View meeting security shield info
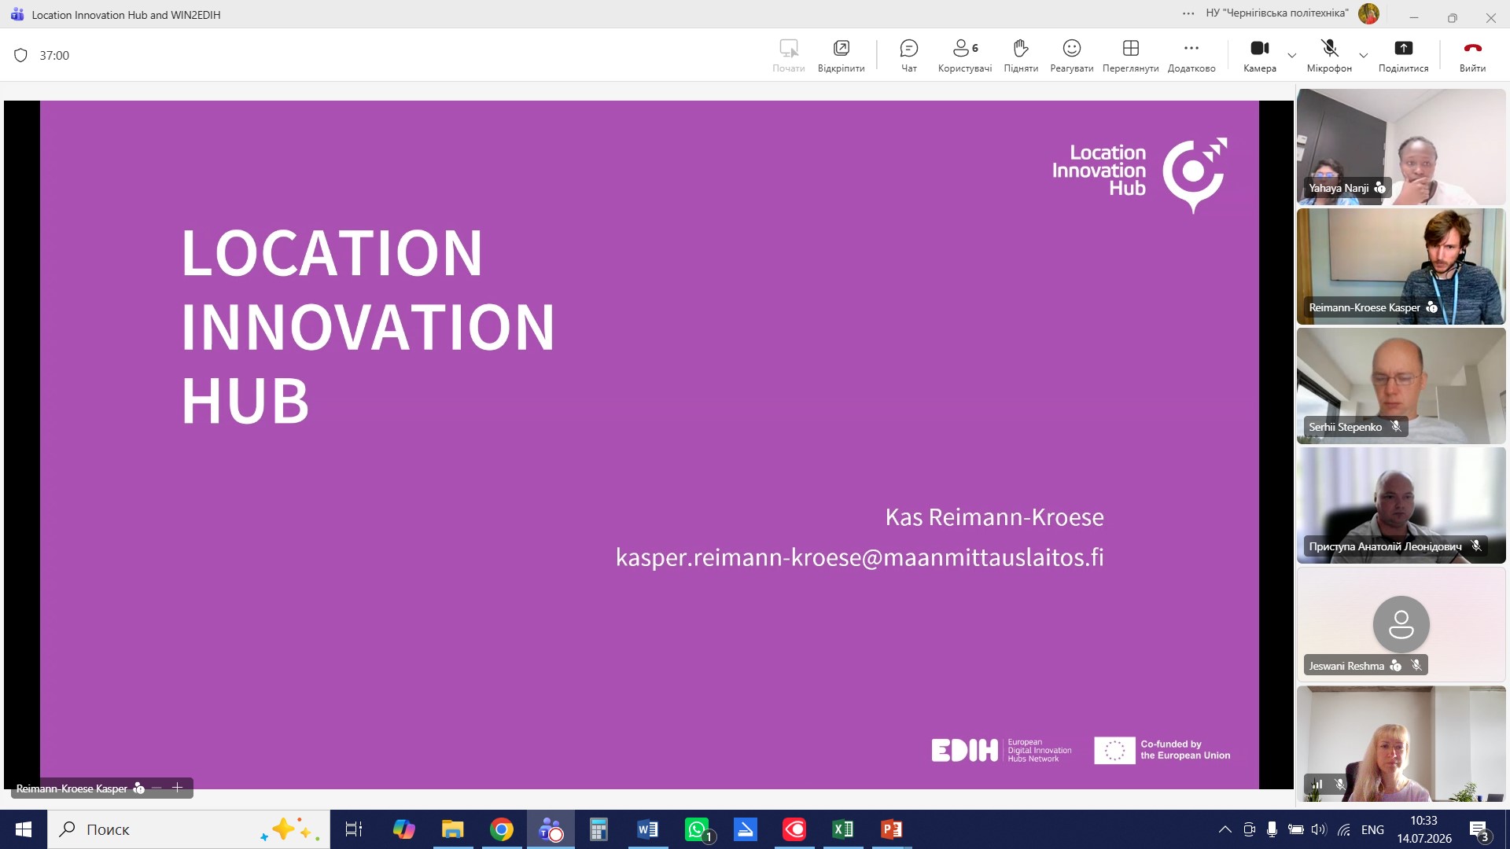The height and width of the screenshot is (849, 1510). point(21,55)
